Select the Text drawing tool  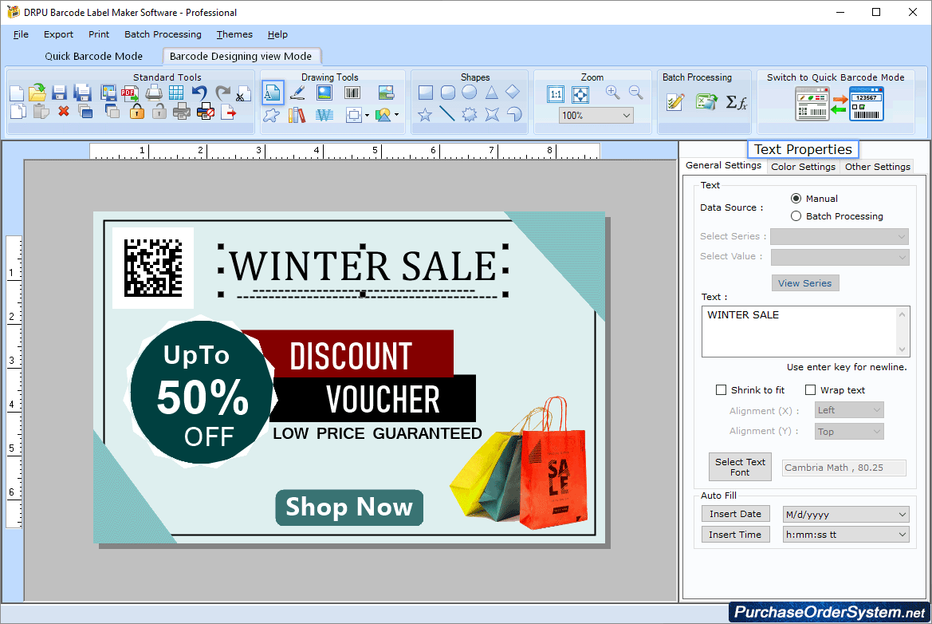tap(272, 93)
